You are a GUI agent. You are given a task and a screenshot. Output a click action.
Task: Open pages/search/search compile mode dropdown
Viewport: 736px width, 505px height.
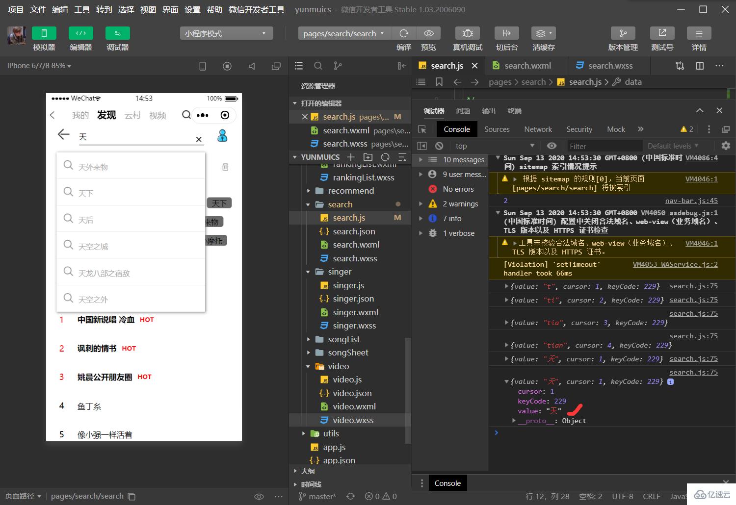344,33
